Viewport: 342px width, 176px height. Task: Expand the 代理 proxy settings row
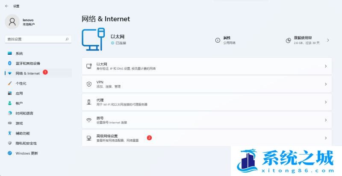(x=206, y=102)
